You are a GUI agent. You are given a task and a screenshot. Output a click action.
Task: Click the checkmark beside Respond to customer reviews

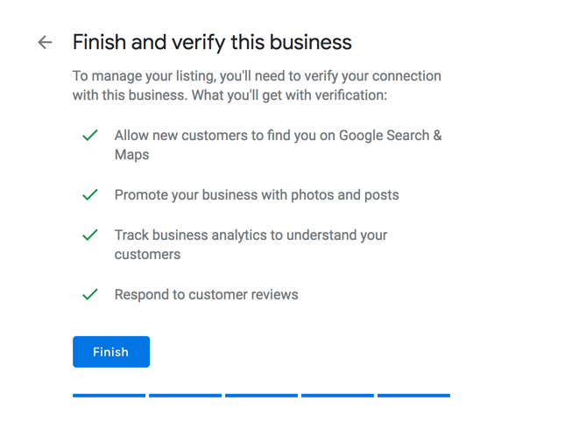click(x=90, y=294)
